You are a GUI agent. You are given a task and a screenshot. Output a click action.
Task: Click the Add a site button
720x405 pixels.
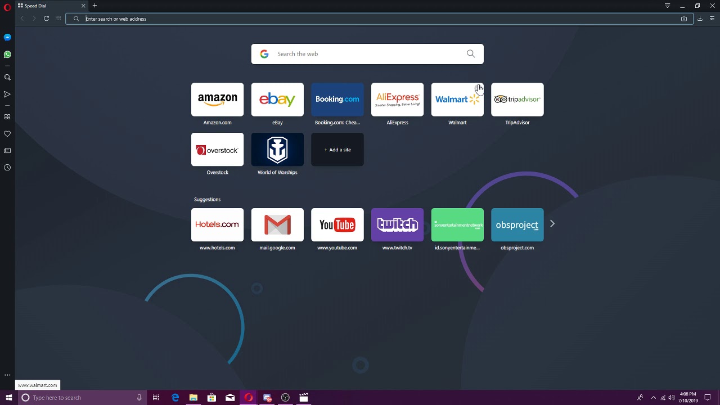point(337,150)
